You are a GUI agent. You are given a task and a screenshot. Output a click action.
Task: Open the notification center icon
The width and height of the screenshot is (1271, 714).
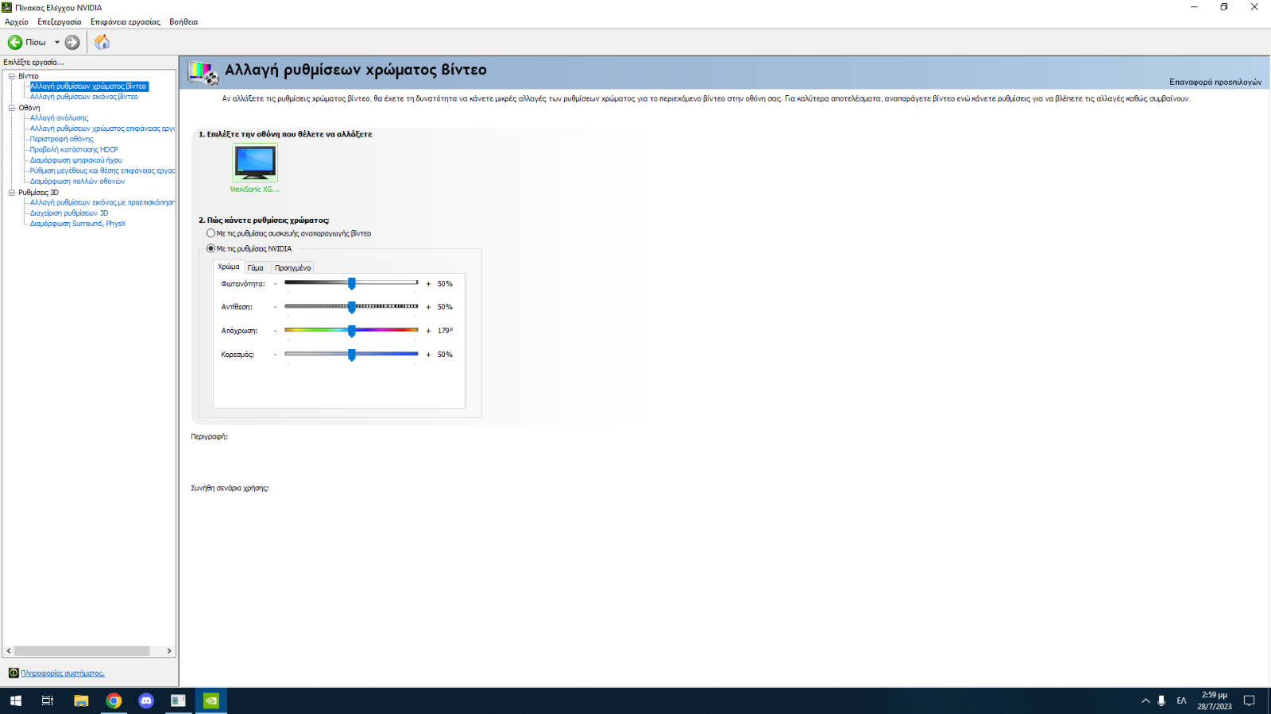(1250, 701)
